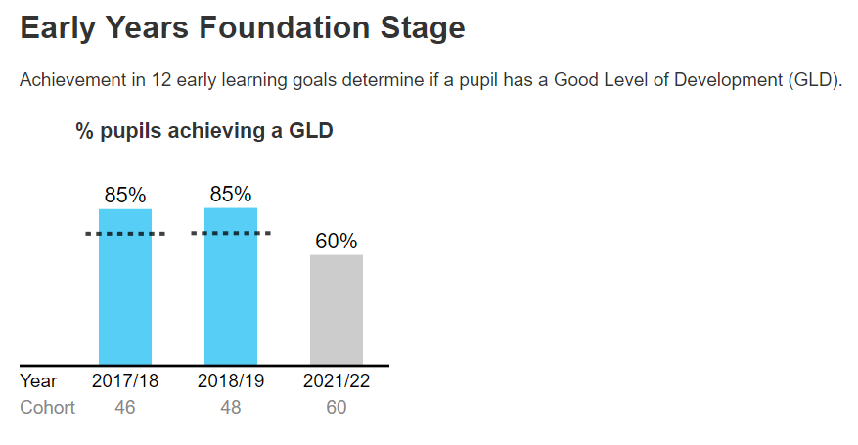Click the Early Years Foundation Stage heading
The image size is (858, 445).
[242, 28]
